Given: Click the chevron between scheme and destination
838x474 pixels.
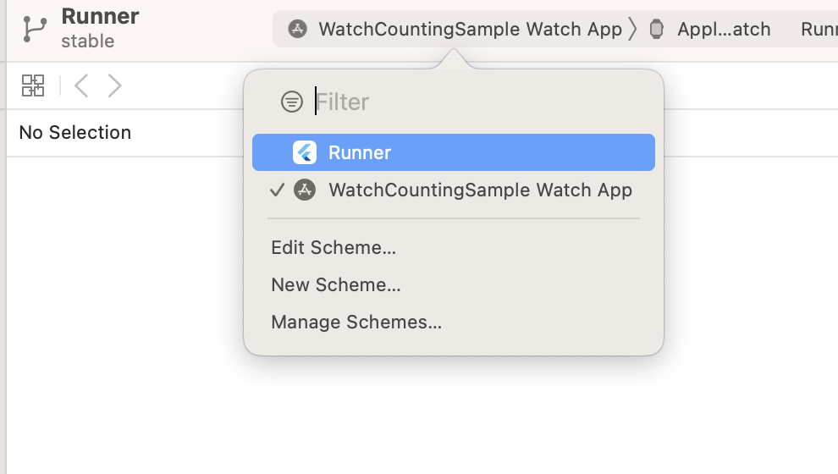Looking at the screenshot, I should (631, 30).
